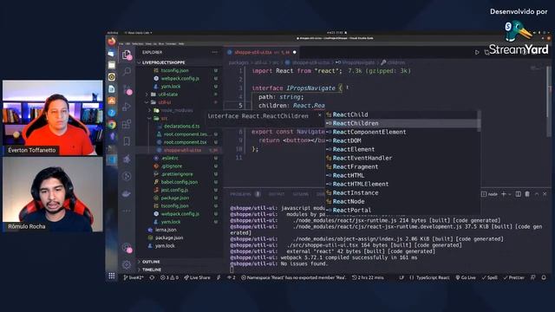Open Run and Debug view
Image resolution: width=555 pixels, height=312 pixels.
(127, 107)
